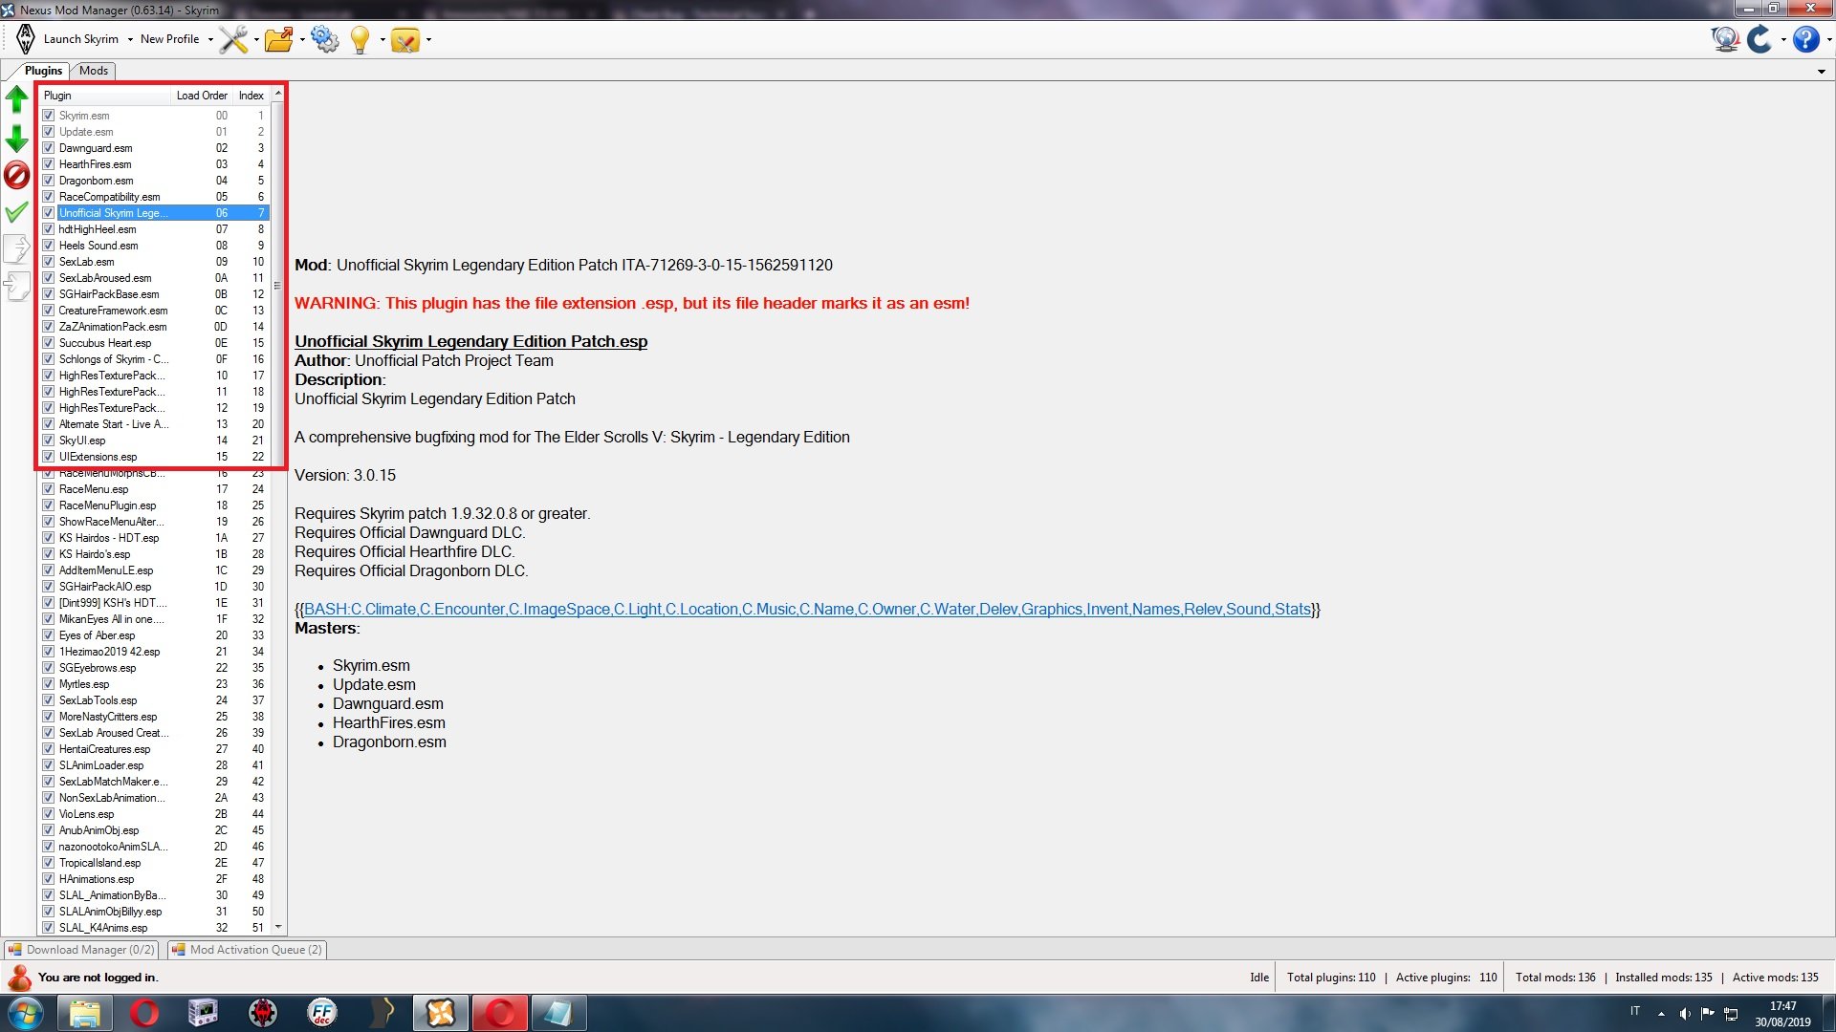Click the FF dec taskbar icon
1836x1032 pixels.
click(x=322, y=1013)
